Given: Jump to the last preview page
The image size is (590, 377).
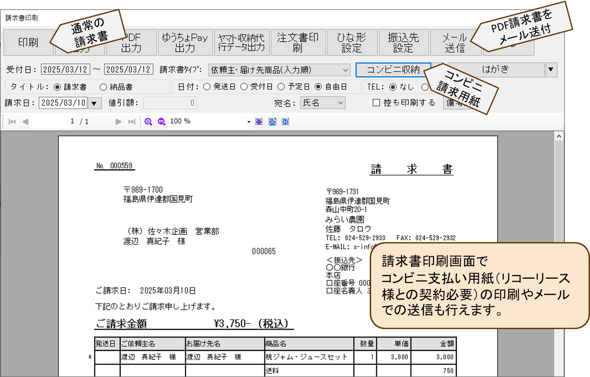Looking at the screenshot, I should click(x=132, y=121).
